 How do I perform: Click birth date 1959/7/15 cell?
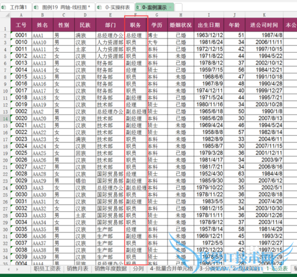208,70
